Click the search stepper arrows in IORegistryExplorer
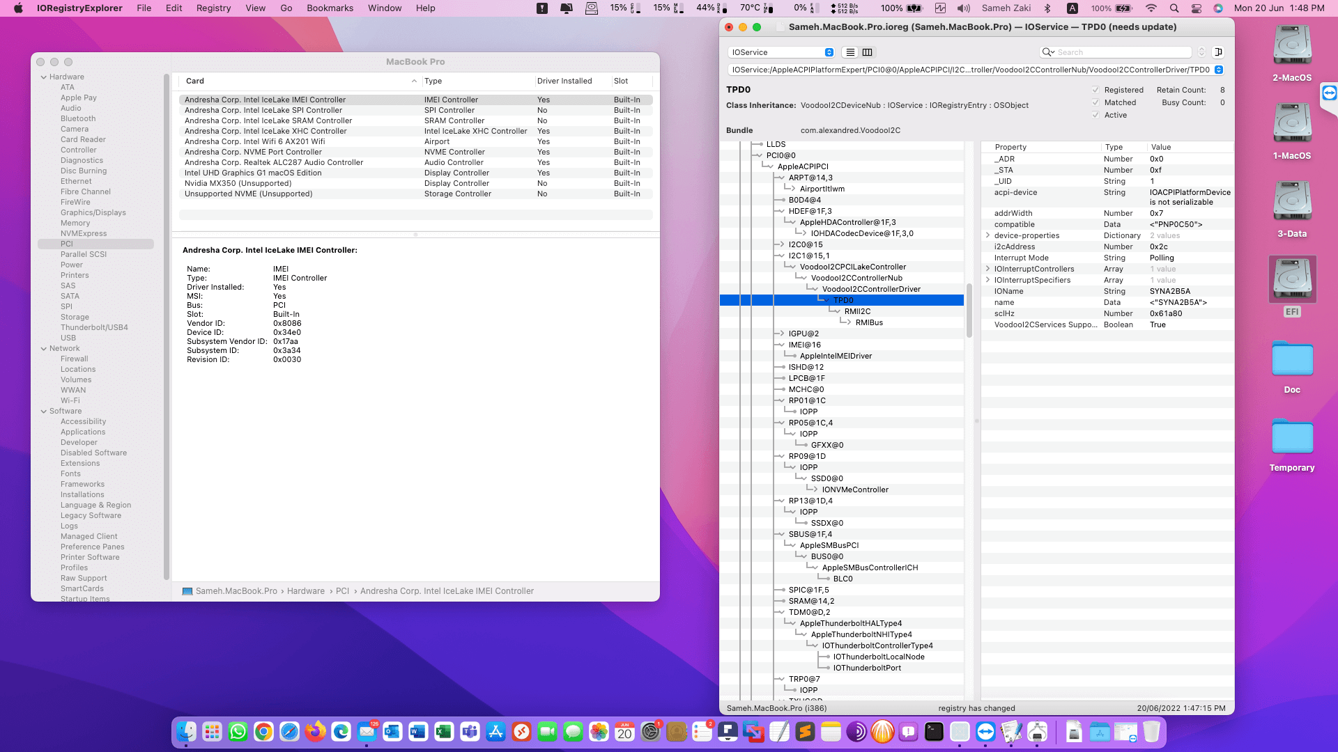Screen dimensions: 1338x752 tap(1201, 52)
